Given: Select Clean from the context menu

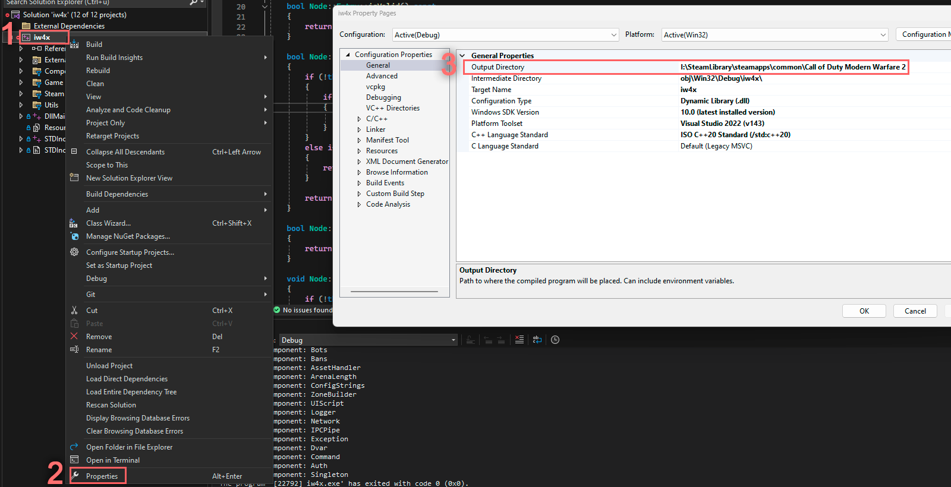Looking at the screenshot, I should tap(95, 84).
